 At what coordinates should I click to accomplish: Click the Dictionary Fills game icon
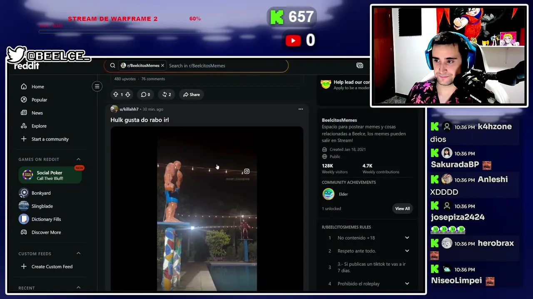24,219
